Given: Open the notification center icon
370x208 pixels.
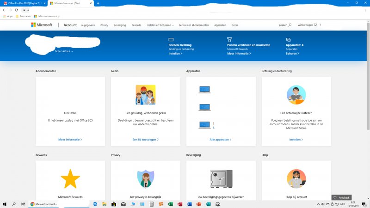Looking at the screenshot, I should point(364,204).
